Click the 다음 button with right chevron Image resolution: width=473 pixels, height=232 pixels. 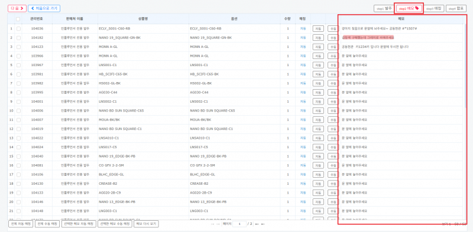17,8
